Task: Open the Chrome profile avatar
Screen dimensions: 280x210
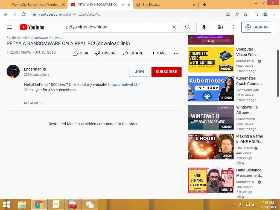Action: coord(265,14)
